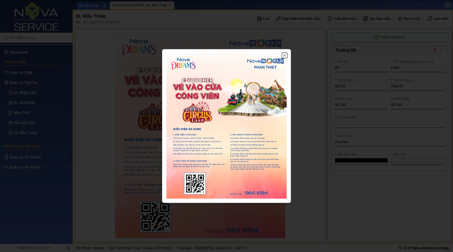
Task: Click Quản Lý Hệ Thống document icon
Action: tap(6, 157)
